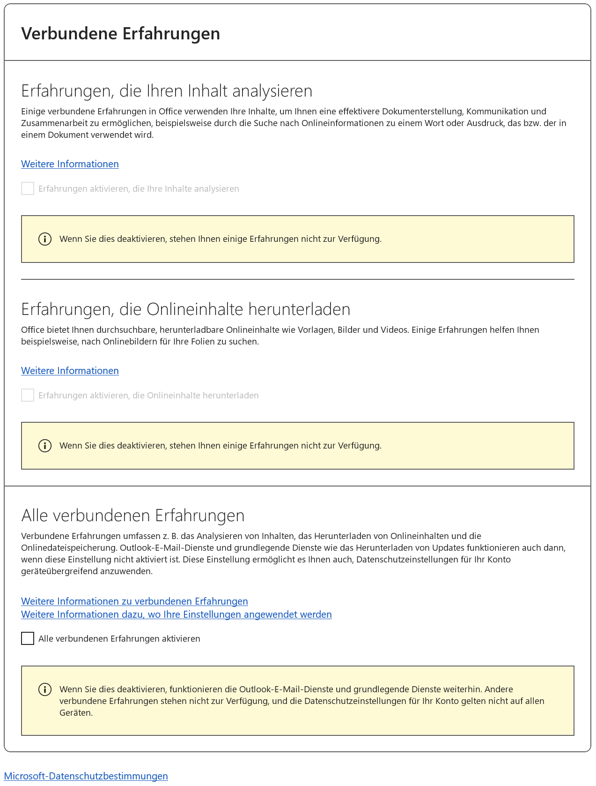
Task: Open the Microsoft-Datenschutzbestimmungen link
Action: (x=86, y=776)
